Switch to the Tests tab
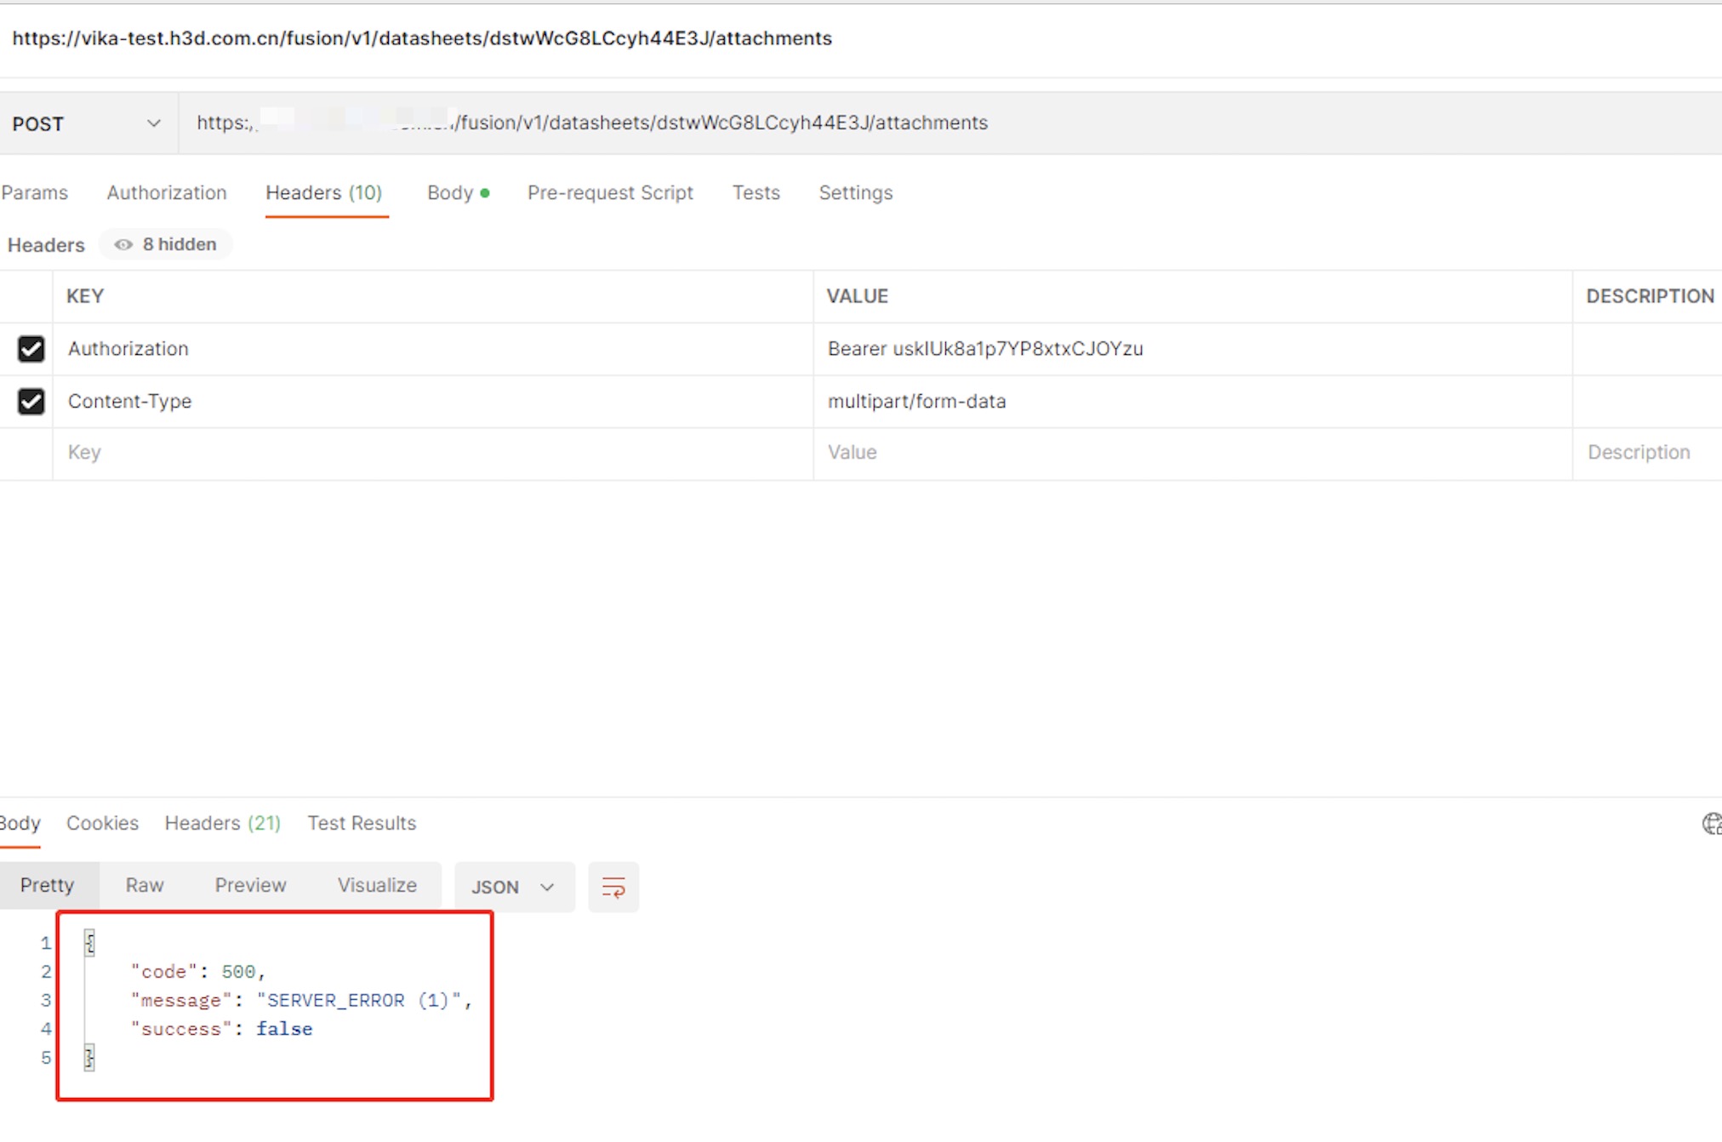Image resolution: width=1722 pixels, height=1142 pixels. (x=756, y=193)
